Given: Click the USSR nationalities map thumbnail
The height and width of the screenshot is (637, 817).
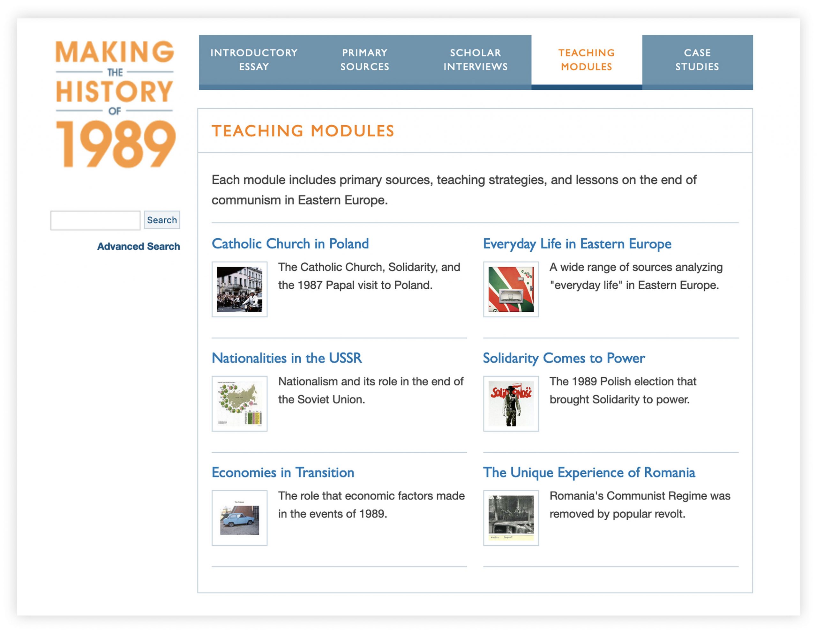Looking at the screenshot, I should pyautogui.click(x=239, y=404).
